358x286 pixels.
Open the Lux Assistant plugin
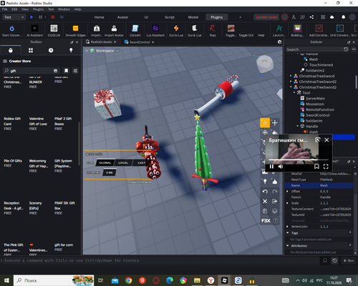click(155, 29)
